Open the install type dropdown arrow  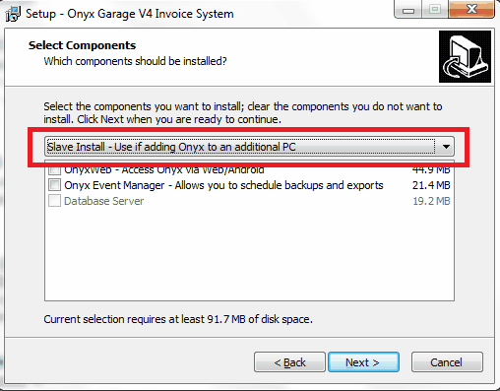pos(446,147)
